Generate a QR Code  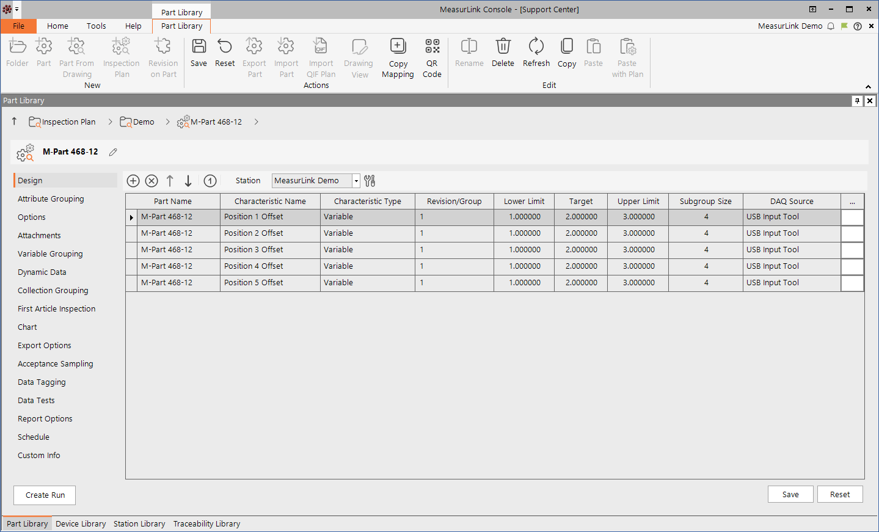tap(432, 46)
